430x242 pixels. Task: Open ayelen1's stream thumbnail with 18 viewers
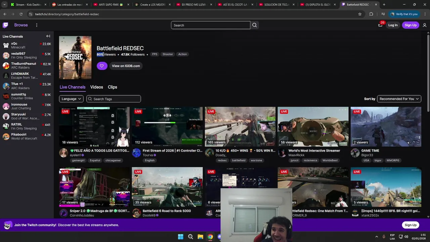point(94,127)
